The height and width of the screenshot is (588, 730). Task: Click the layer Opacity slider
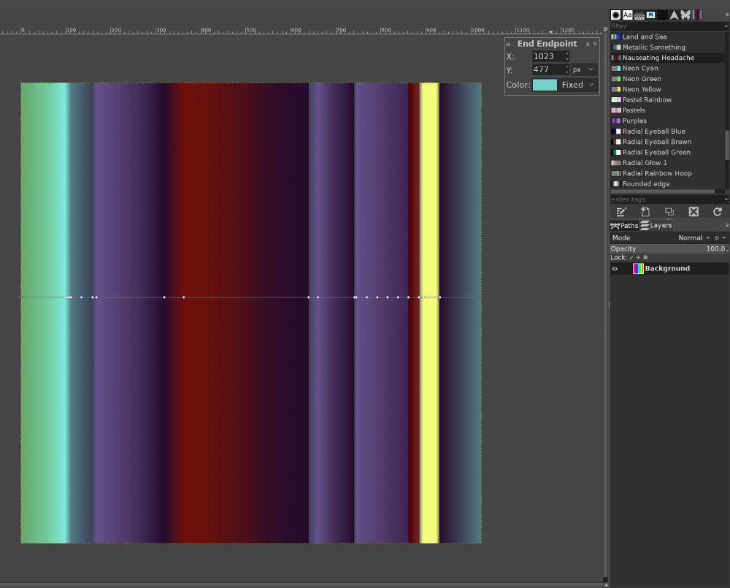(x=668, y=249)
